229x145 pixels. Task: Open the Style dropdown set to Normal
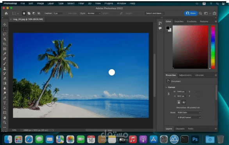pos(94,13)
